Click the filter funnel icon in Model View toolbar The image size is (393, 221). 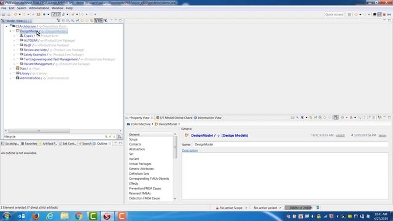pyautogui.click(x=106, y=21)
